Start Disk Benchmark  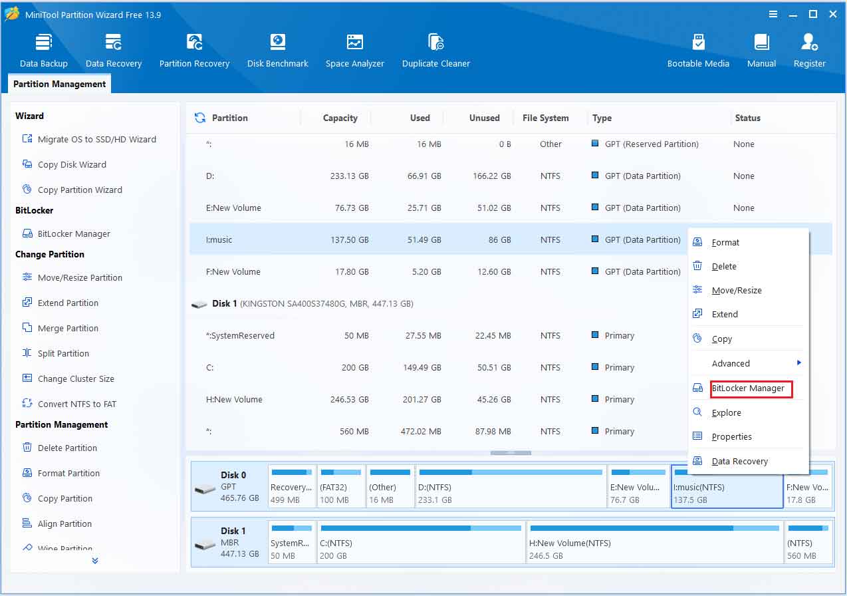click(277, 51)
